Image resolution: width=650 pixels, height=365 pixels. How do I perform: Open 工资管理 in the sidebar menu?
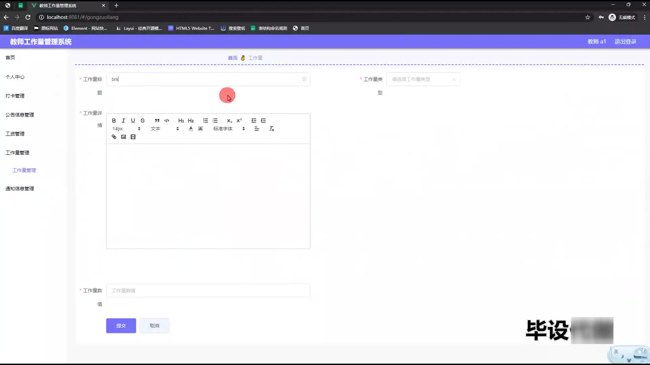click(15, 134)
